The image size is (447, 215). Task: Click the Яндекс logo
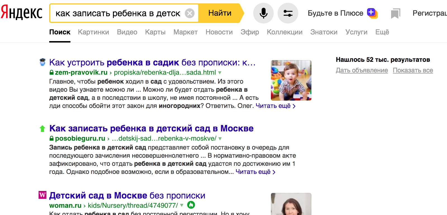(22, 13)
